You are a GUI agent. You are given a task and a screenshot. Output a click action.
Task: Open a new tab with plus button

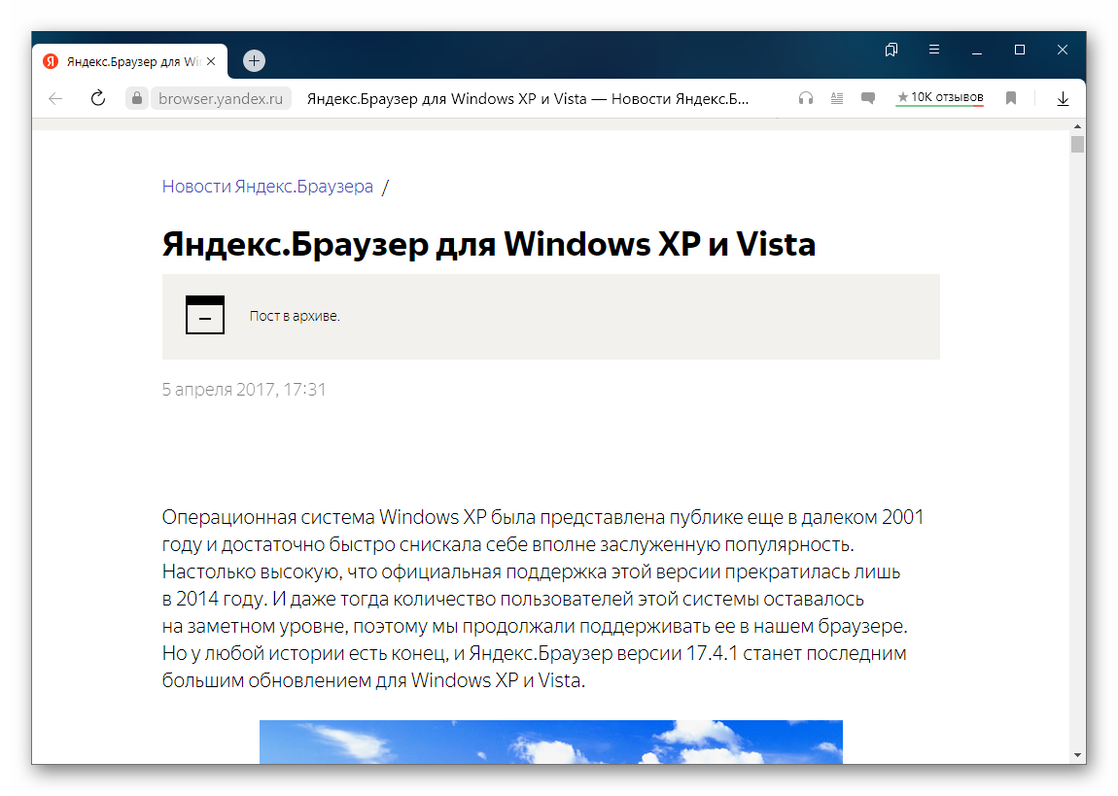[x=254, y=60]
